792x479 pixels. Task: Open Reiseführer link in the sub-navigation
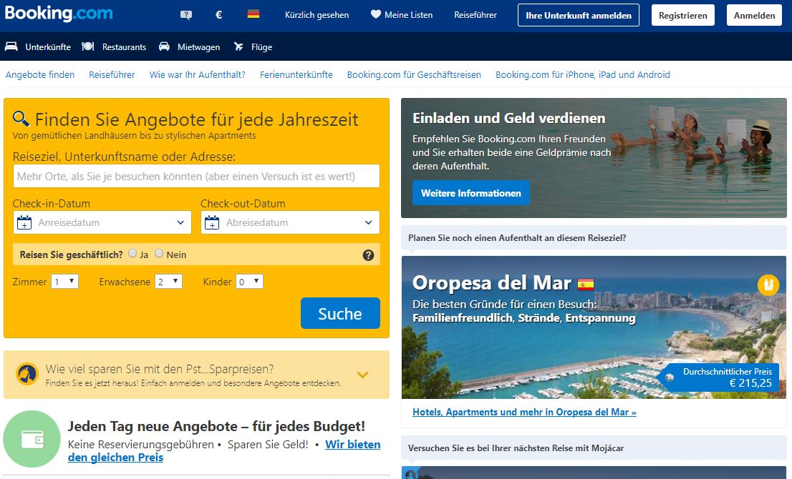[x=112, y=74]
